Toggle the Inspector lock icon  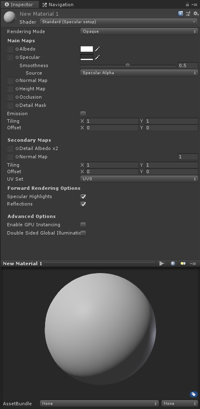187,5
